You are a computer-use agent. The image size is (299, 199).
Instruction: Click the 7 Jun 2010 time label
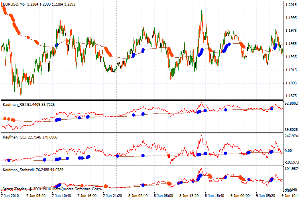point(11,196)
